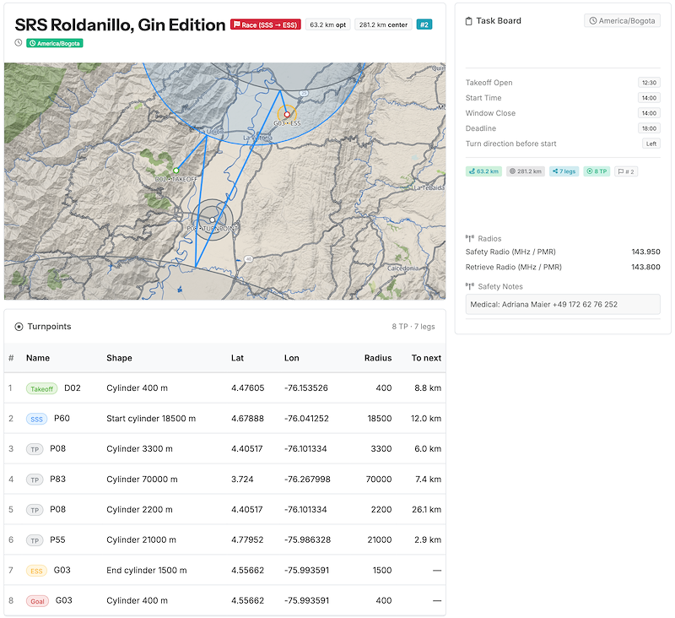Click the G03+ESS marker on the map
This screenshot has height=618, width=675.
[x=287, y=114]
